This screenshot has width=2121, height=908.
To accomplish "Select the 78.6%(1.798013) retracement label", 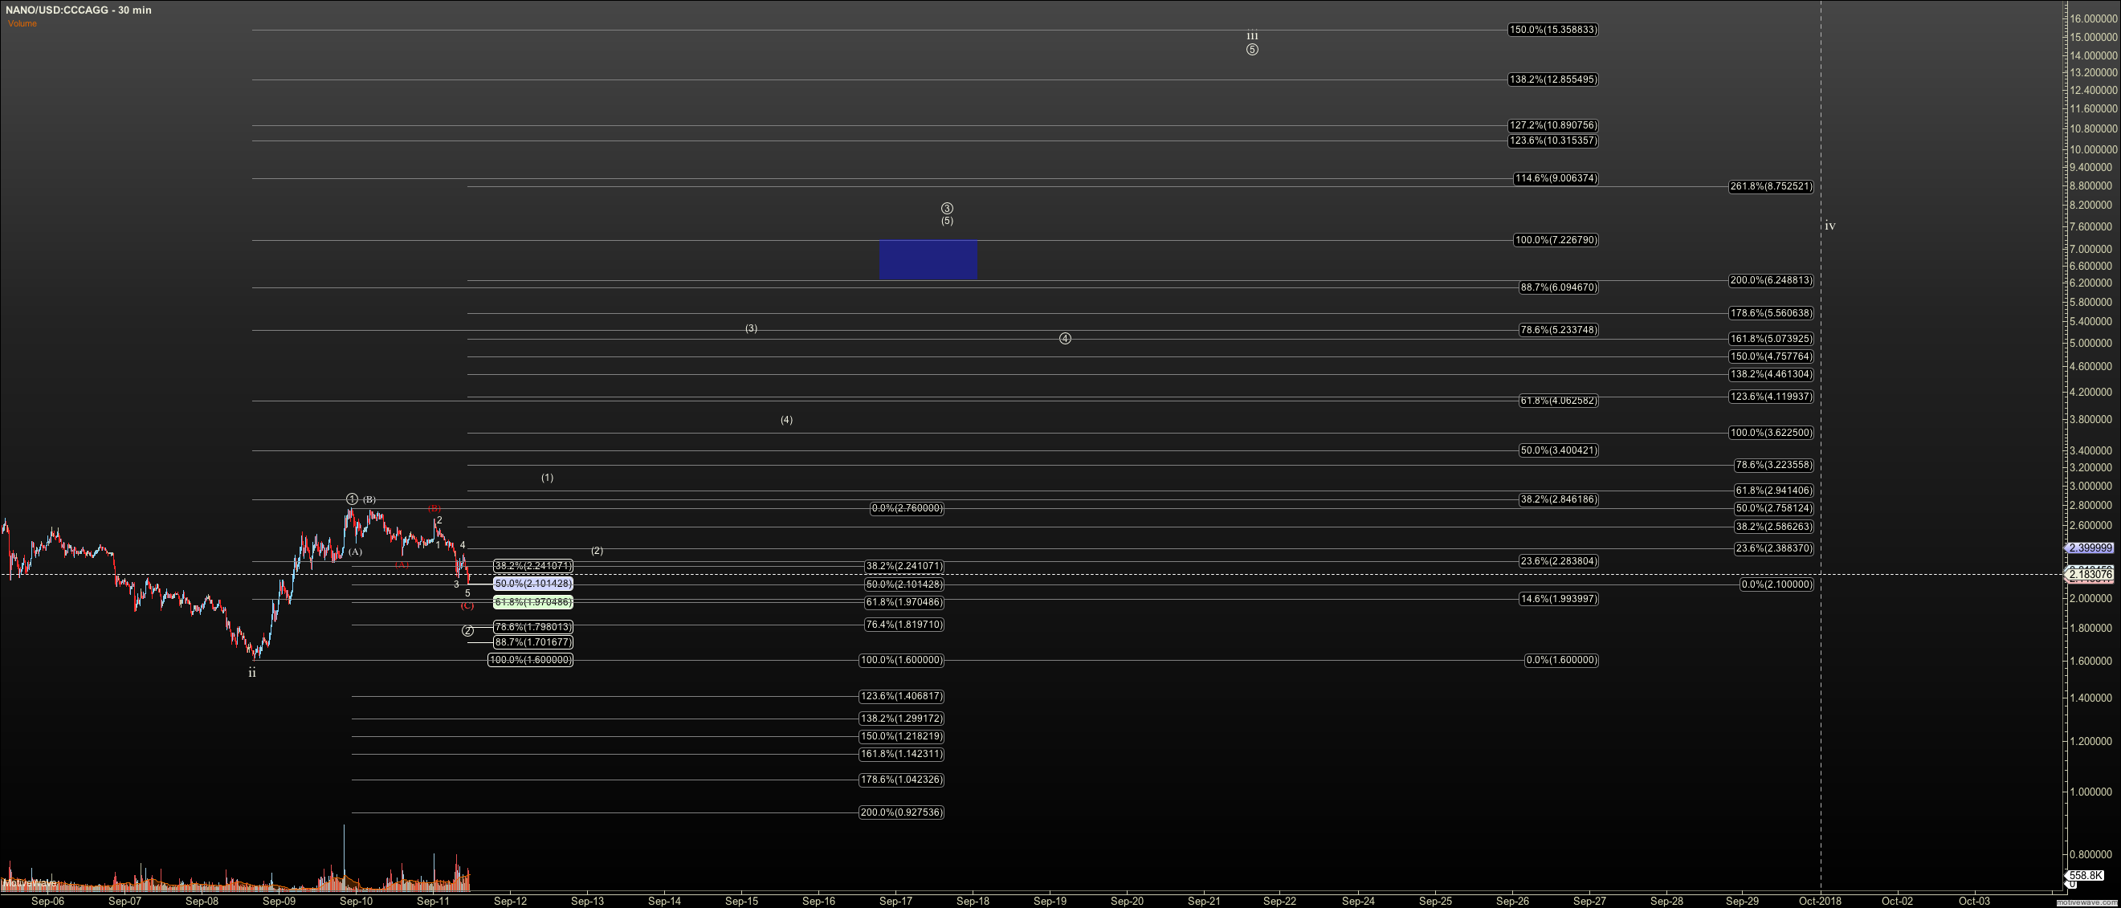I will (533, 627).
